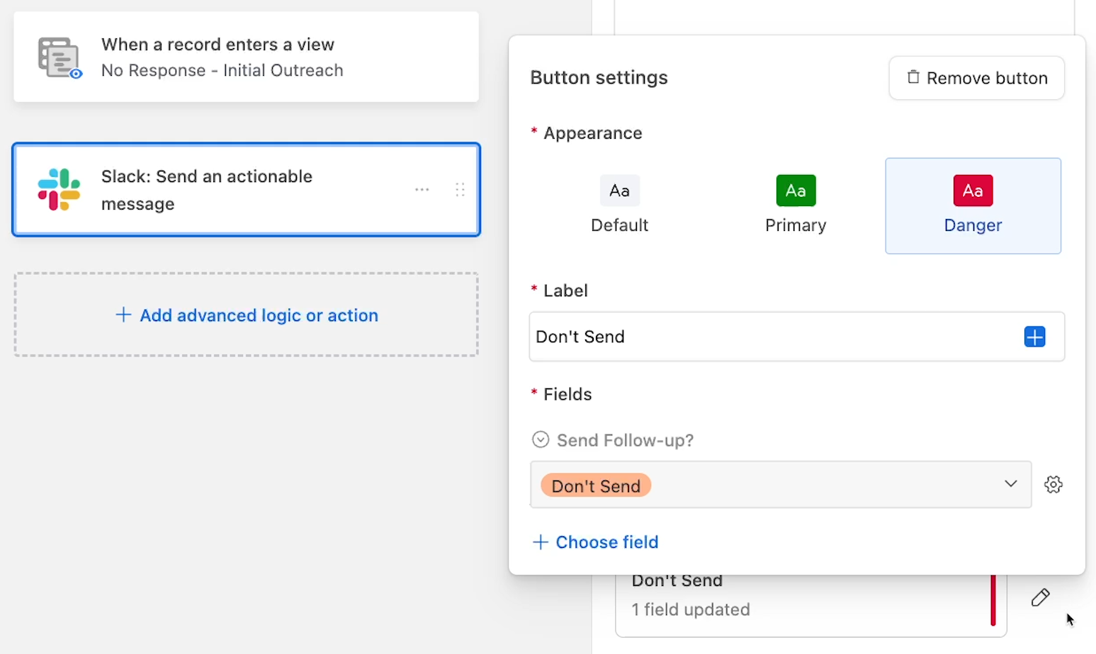Image resolution: width=1096 pixels, height=654 pixels.
Task: Click the "No Response - Initial Outreach" text
Action: tap(222, 70)
